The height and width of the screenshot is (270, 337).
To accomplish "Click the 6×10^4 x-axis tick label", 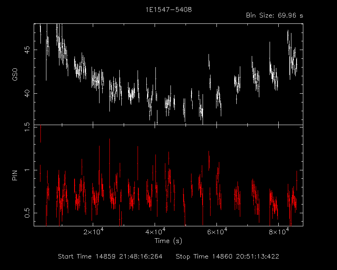I will point(217,232).
